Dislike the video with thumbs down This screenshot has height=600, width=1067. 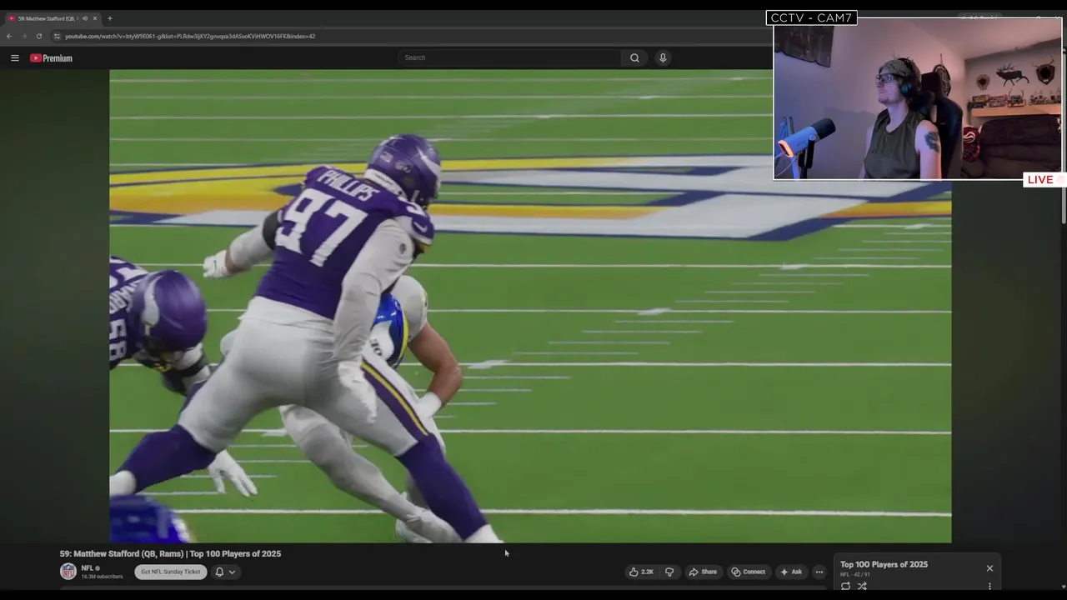tap(669, 572)
